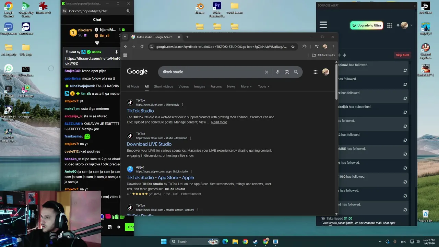Click the Google search results scrollbar
This screenshot has height=247, width=439.
[x=336, y=82]
